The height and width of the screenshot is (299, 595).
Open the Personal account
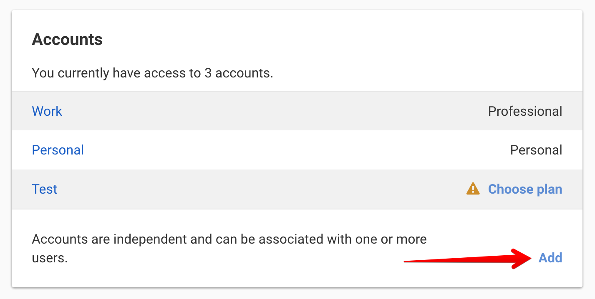(x=58, y=150)
